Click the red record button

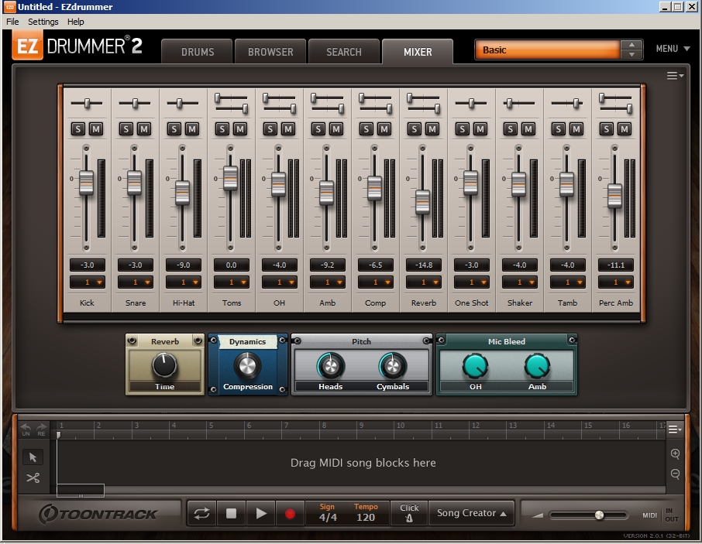coord(290,513)
